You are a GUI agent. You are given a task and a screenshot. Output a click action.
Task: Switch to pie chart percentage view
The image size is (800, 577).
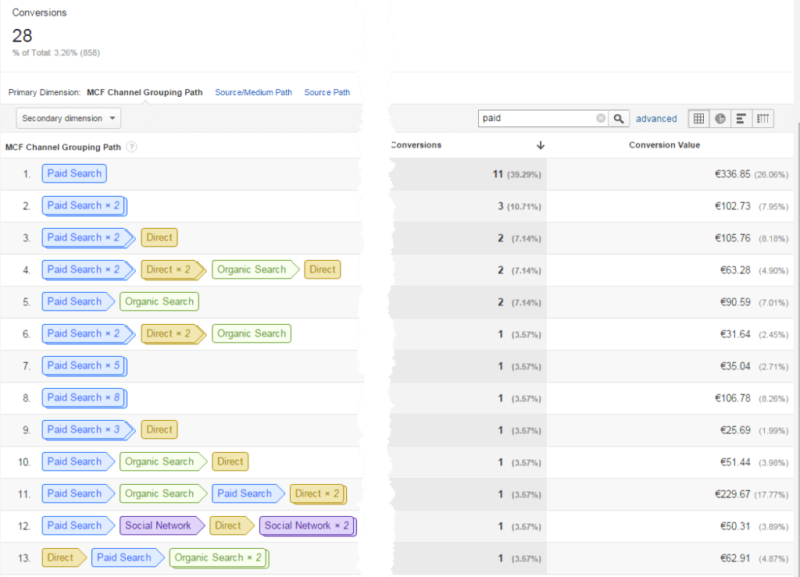click(x=720, y=119)
